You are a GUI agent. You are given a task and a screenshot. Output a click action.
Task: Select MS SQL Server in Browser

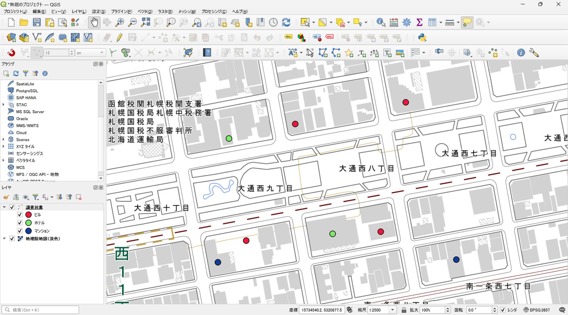(30, 112)
